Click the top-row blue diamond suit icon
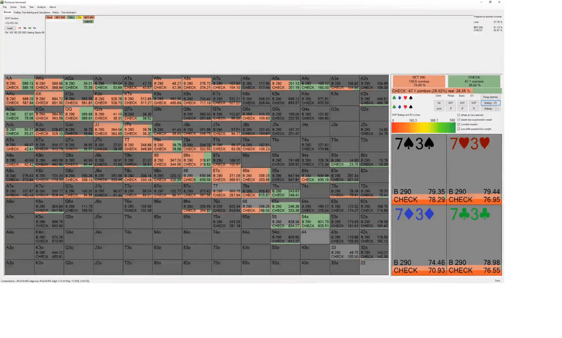This screenshot has width=562, height=338. pyautogui.click(x=399, y=98)
